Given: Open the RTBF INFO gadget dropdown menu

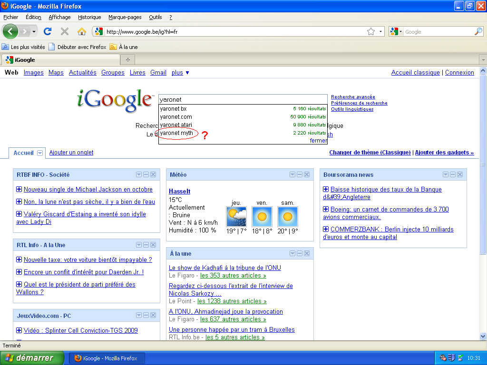Looking at the screenshot, I should (x=139, y=175).
